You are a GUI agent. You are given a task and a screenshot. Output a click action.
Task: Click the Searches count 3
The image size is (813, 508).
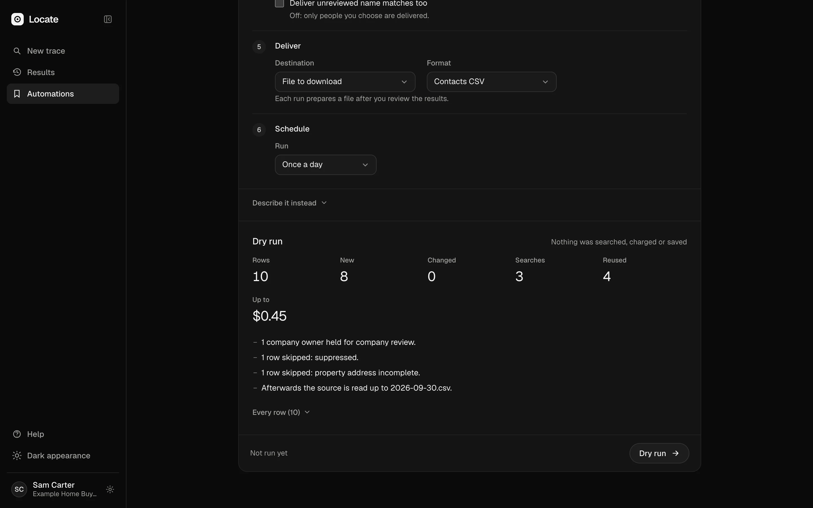[x=519, y=277]
